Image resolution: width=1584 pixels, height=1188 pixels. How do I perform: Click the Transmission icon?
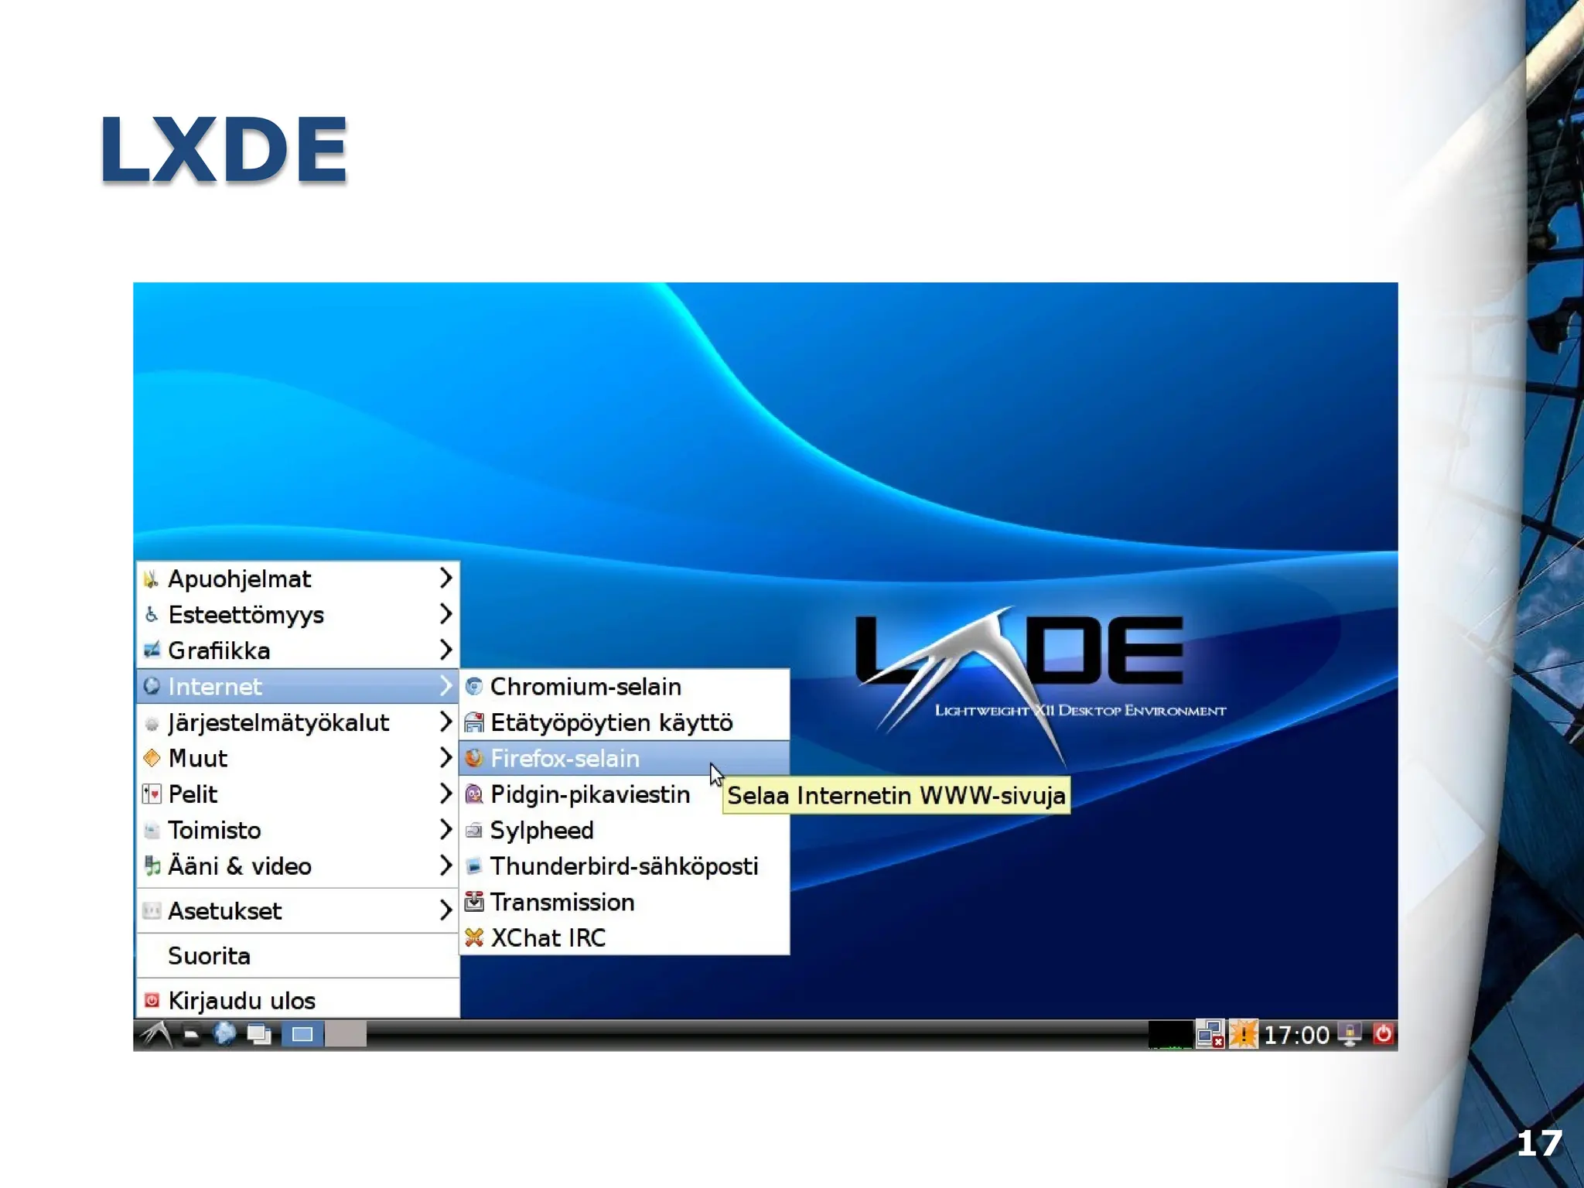tap(474, 902)
